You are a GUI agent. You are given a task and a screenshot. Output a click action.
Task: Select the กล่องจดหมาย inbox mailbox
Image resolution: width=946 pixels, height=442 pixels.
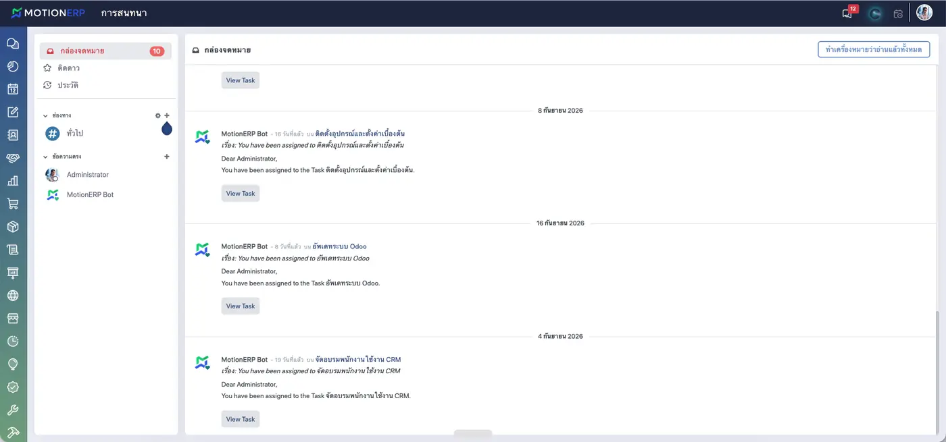pyautogui.click(x=105, y=51)
